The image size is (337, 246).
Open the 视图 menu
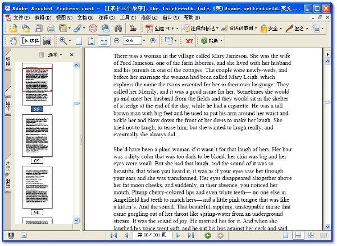pyautogui.click(x=64, y=17)
